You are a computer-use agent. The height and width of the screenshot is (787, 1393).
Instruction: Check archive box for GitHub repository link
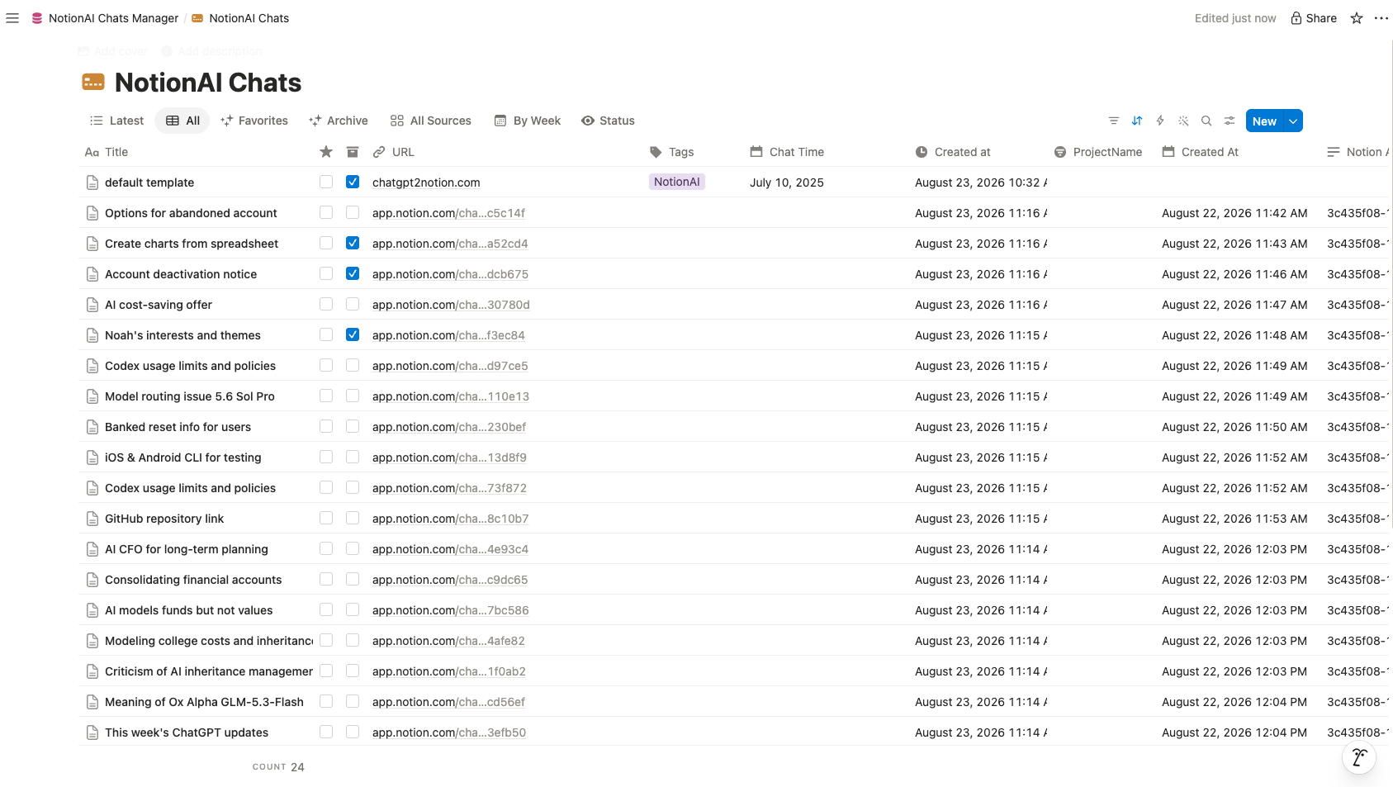353,518
